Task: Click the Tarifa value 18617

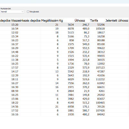Action: tap(101, 33)
